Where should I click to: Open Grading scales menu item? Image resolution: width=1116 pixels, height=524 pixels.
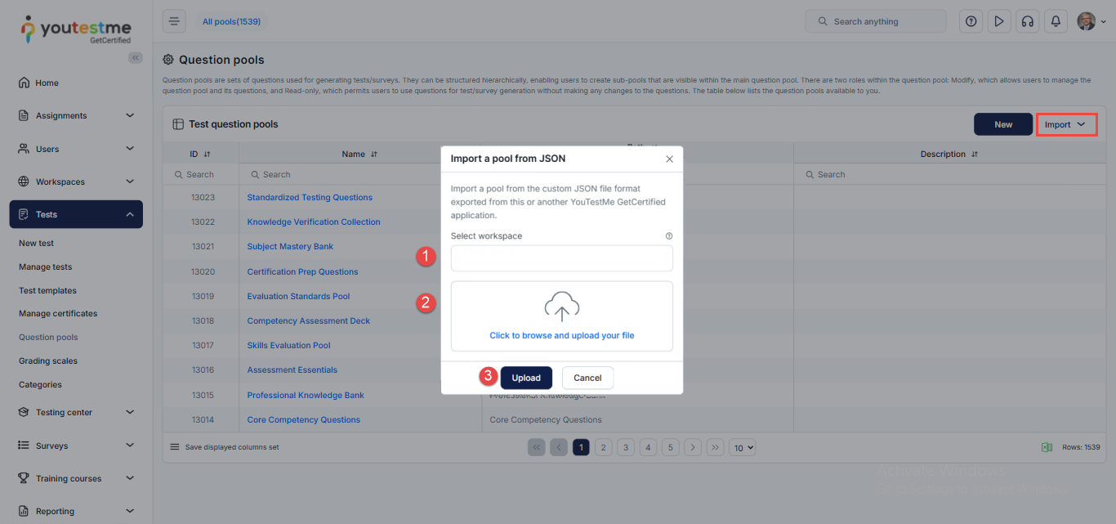click(x=48, y=361)
